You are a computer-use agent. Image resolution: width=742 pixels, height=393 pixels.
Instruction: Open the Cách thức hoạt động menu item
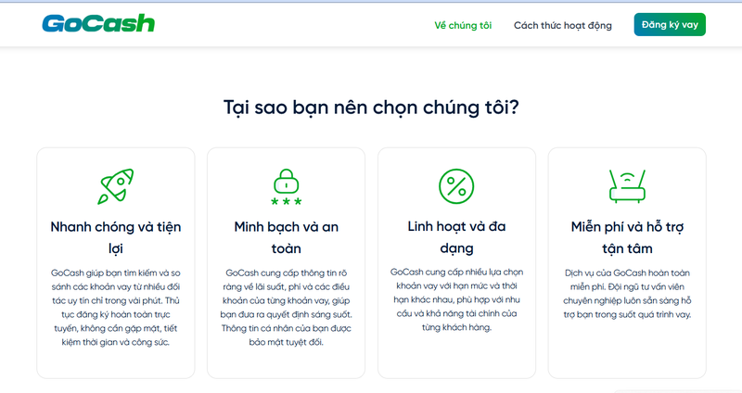coord(563,26)
